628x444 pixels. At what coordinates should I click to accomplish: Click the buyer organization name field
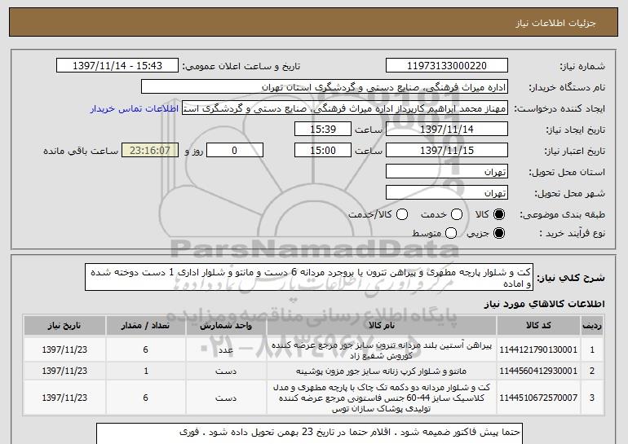(x=325, y=87)
